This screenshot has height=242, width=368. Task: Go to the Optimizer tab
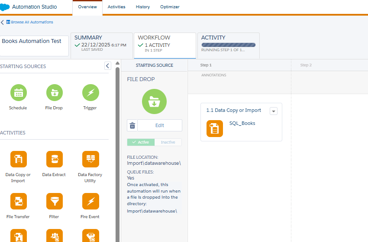point(170,7)
